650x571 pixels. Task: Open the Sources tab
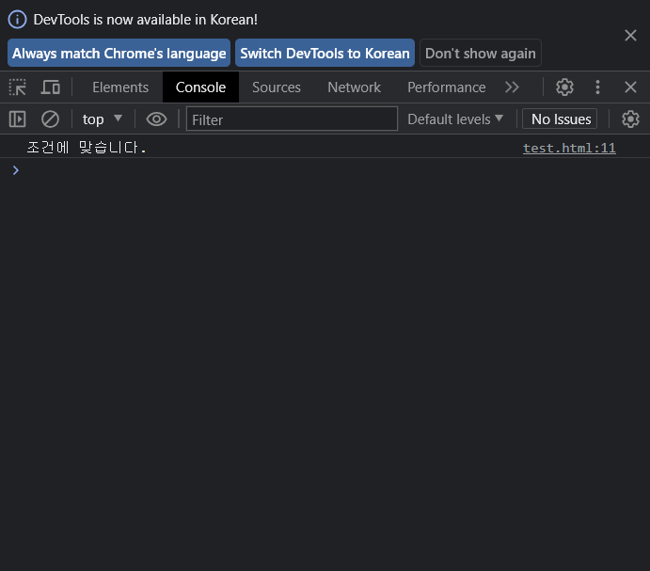click(x=277, y=87)
